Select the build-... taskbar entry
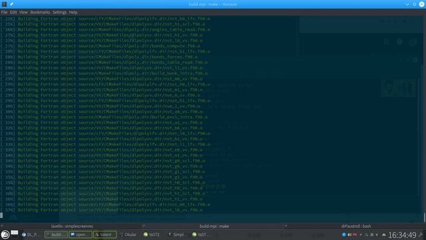This screenshot has height=240, width=426. (56, 235)
